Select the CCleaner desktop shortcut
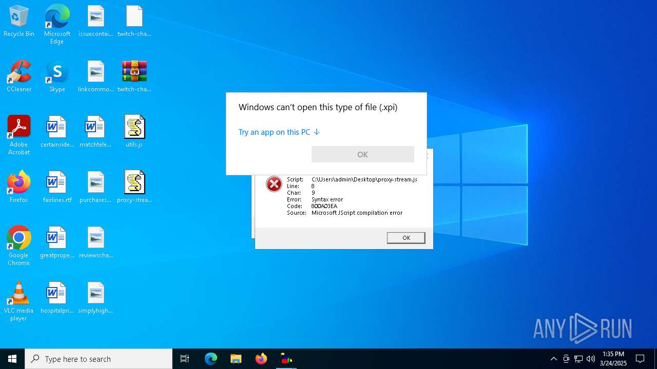 (x=19, y=77)
